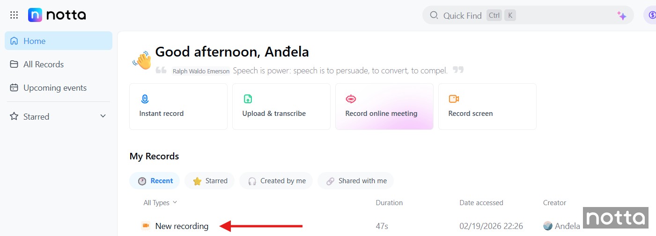The width and height of the screenshot is (656, 236).
Task: Click the purple coin icon at top right
Action: point(651,15)
